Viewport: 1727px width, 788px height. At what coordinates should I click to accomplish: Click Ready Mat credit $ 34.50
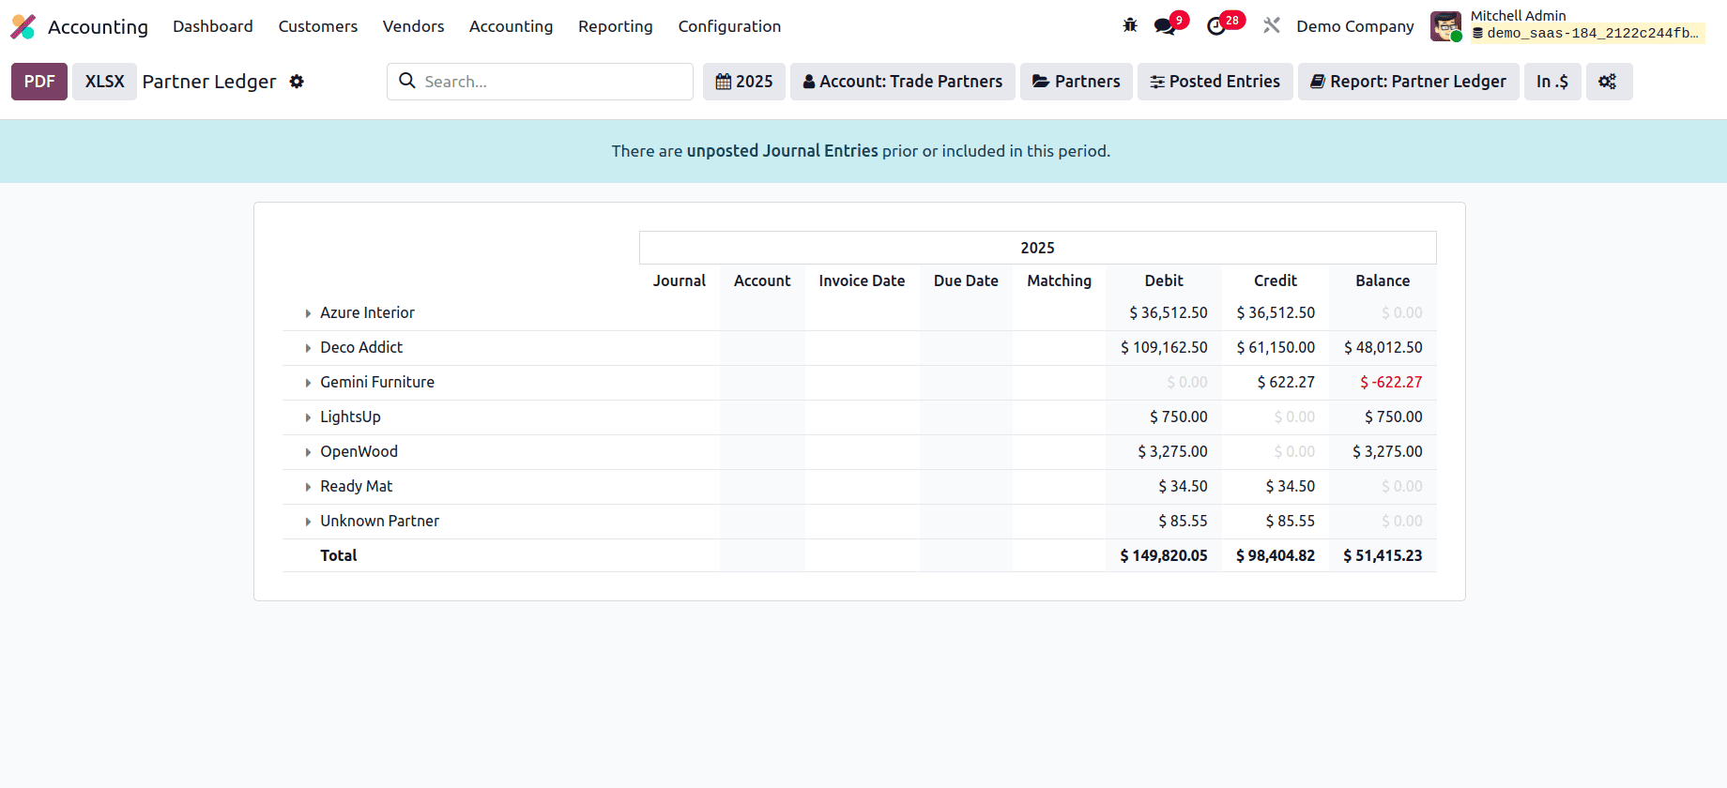coord(1291,486)
